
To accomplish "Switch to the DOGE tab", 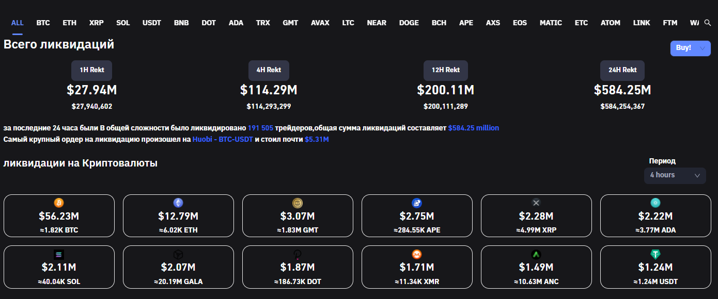I will [409, 23].
